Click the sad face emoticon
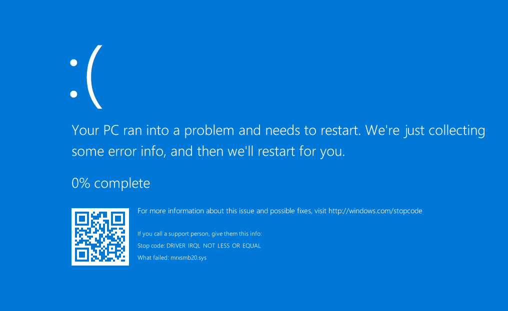508x311 pixels. [86, 77]
